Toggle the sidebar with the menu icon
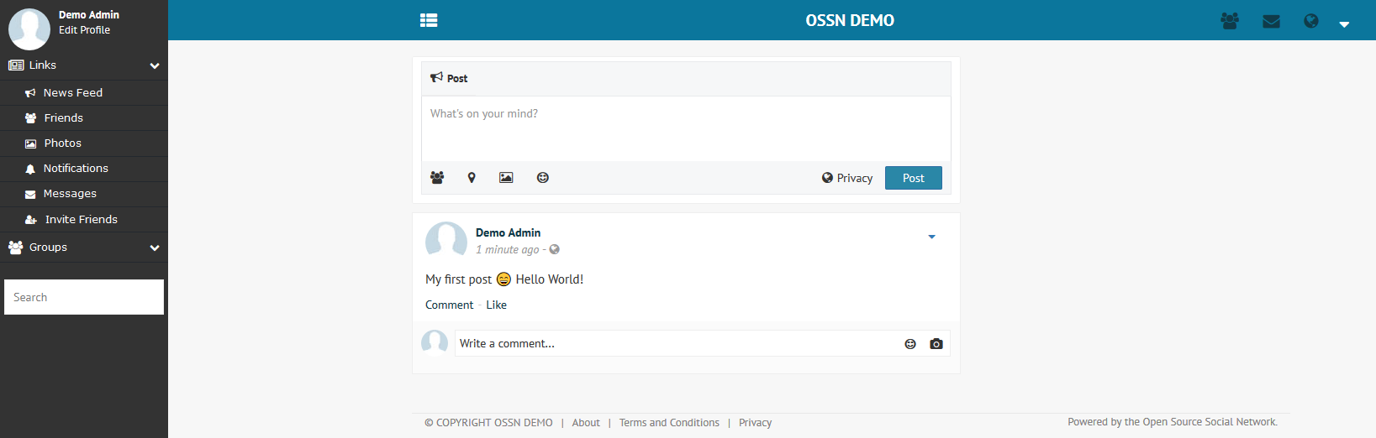 [429, 20]
